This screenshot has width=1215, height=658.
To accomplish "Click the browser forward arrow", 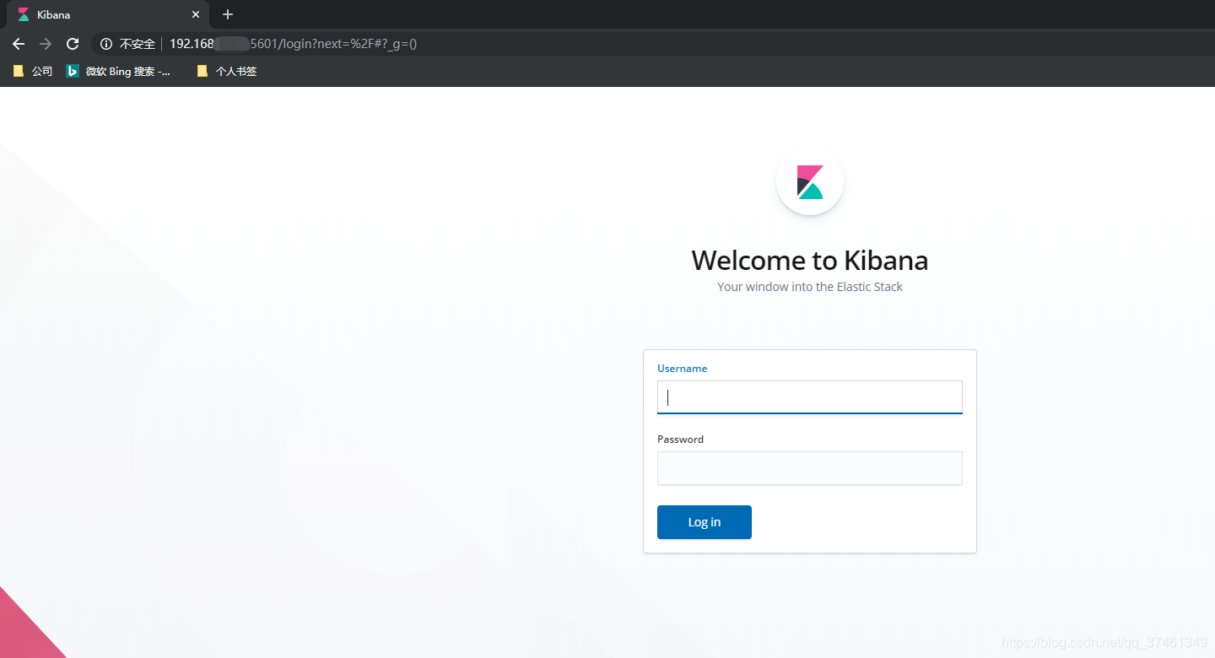I will coord(46,44).
